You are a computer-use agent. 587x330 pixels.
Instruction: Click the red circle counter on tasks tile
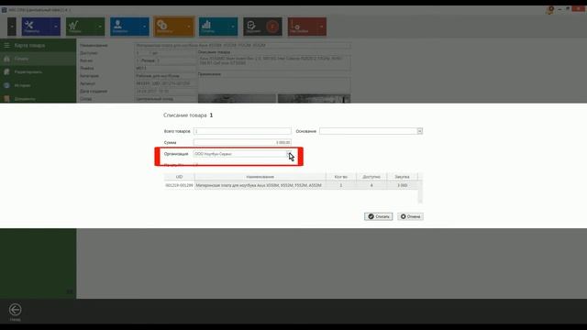pos(272,27)
